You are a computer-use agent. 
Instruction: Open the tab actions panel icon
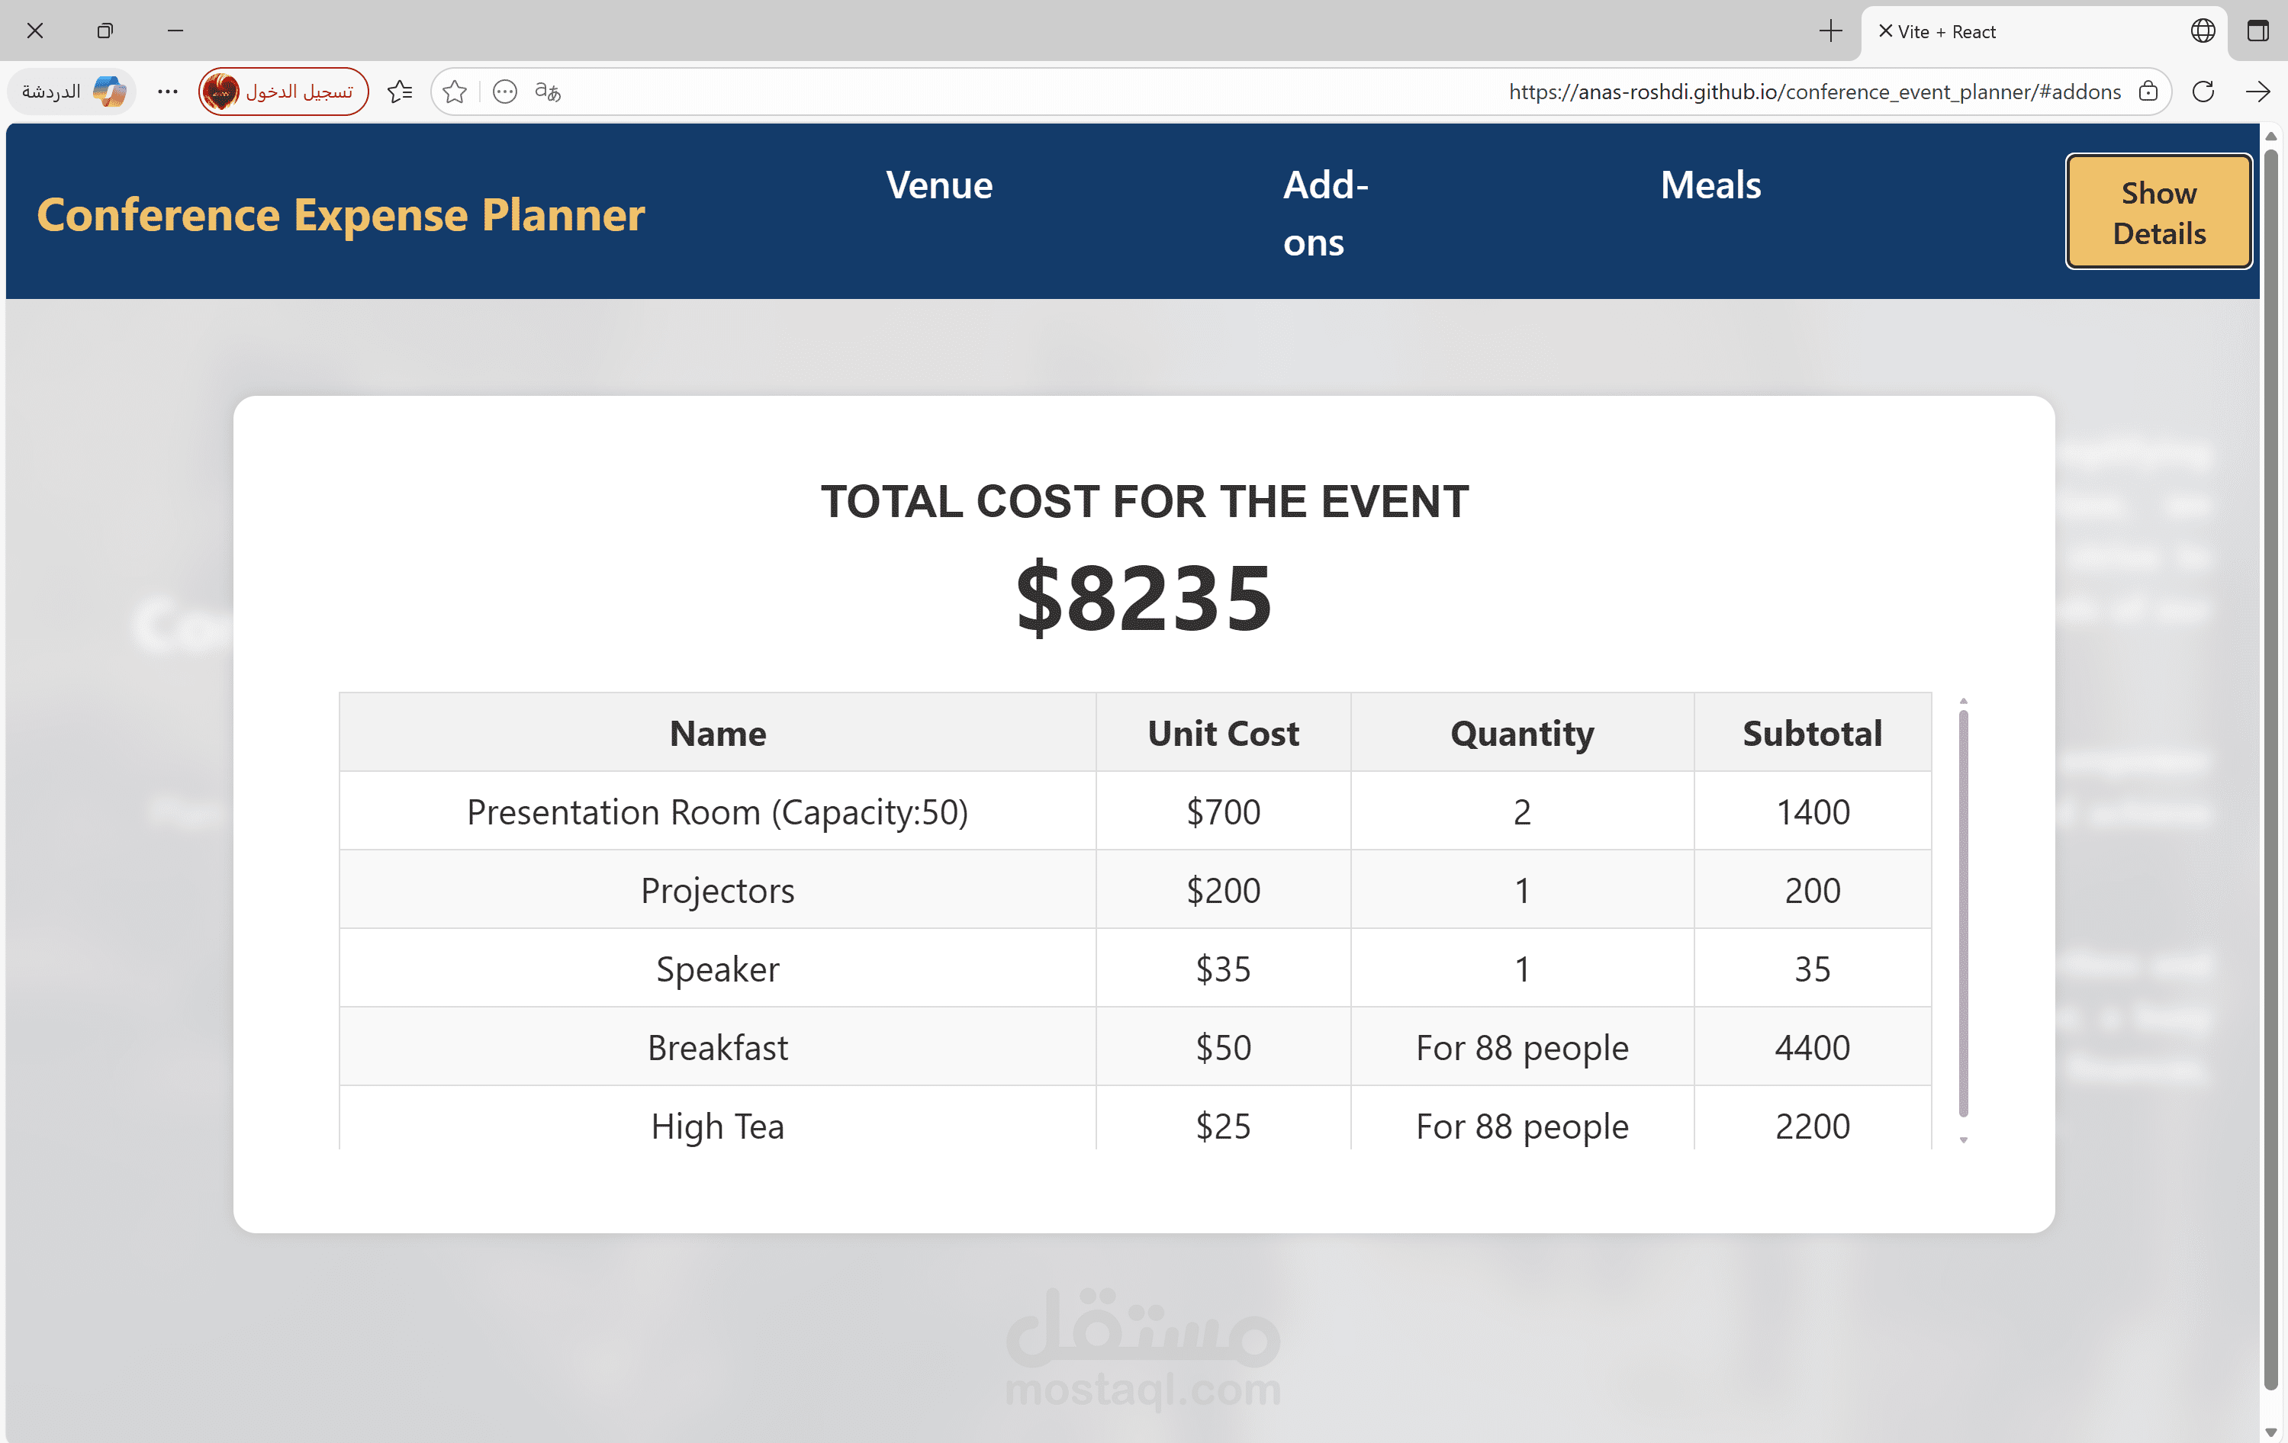click(2257, 31)
